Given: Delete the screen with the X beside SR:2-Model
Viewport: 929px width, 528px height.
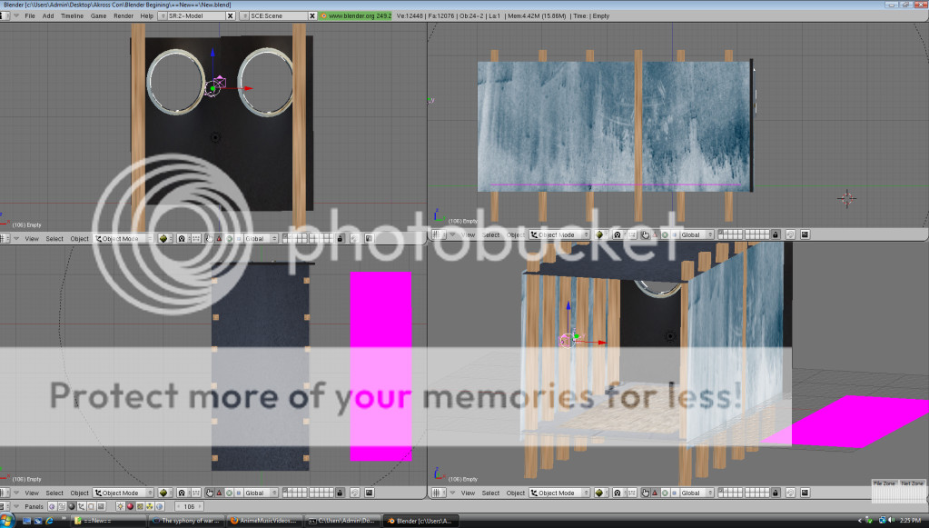Looking at the screenshot, I should click(x=231, y=16).
